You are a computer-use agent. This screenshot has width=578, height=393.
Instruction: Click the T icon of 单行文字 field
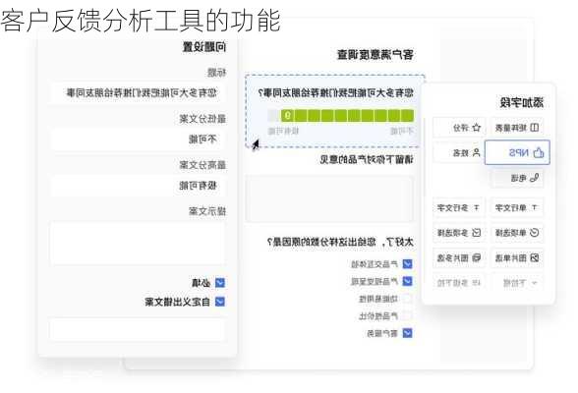coord(534,208)
